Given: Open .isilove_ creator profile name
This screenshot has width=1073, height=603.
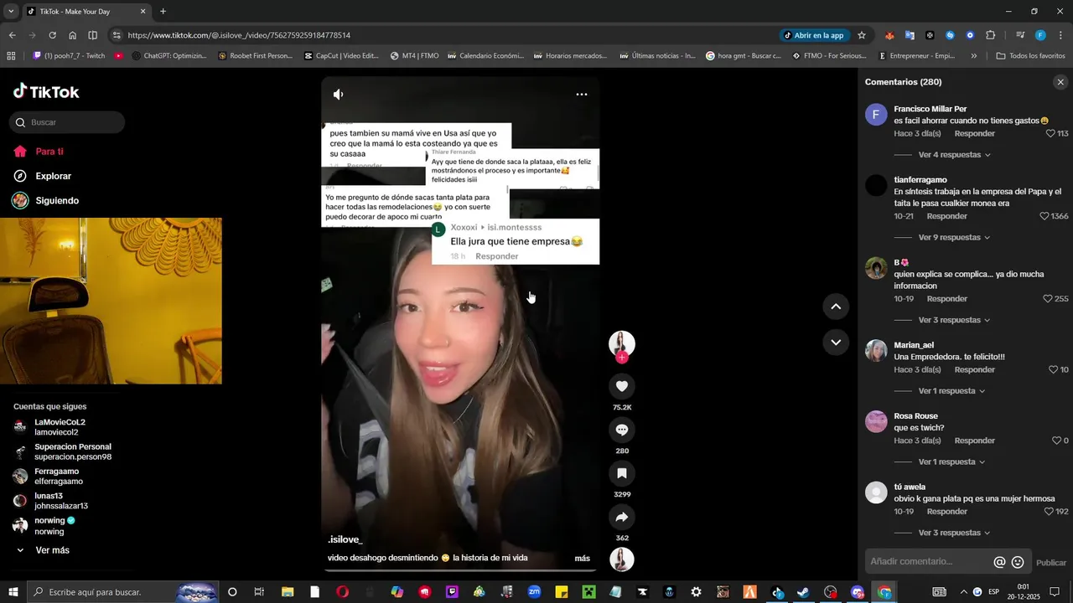Looking at the screenshot, I should point(345,539).
